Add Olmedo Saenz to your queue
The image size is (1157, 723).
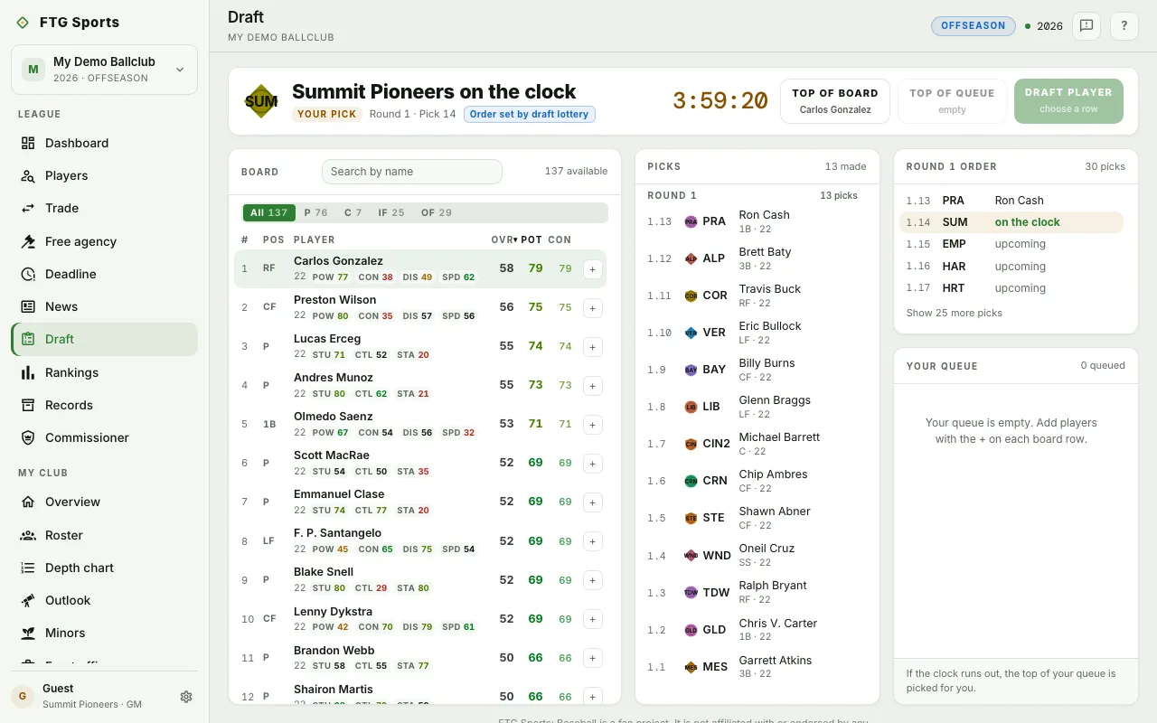(x=593, y=424)
